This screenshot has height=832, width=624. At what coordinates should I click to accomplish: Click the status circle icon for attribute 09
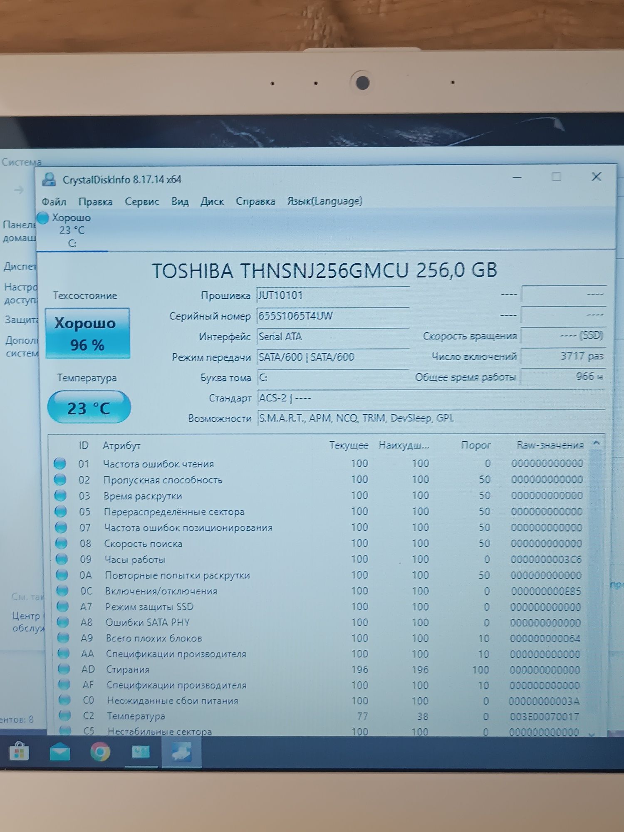point(62,559)
